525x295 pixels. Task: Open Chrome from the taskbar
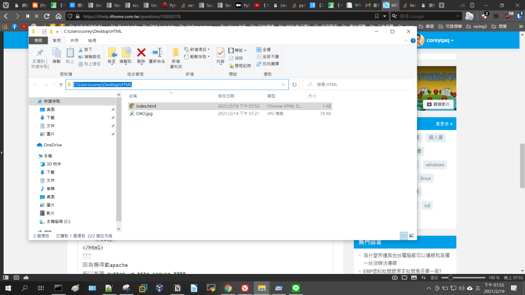[x=228, y=288]
